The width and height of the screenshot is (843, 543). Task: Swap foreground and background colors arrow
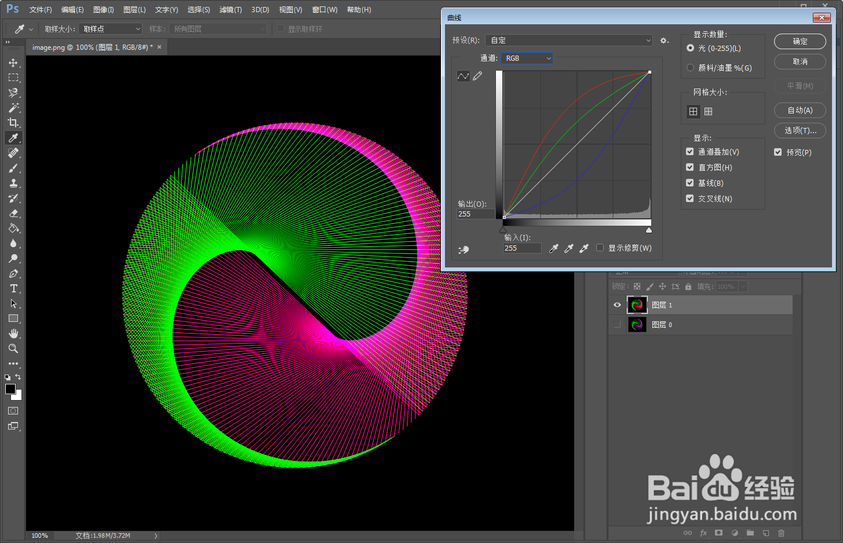click(x=18, y=377)
